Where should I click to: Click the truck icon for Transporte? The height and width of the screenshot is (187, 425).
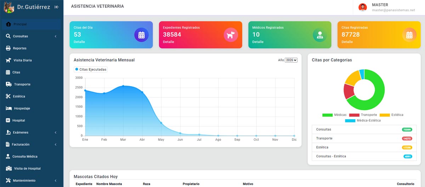(9, 84)
